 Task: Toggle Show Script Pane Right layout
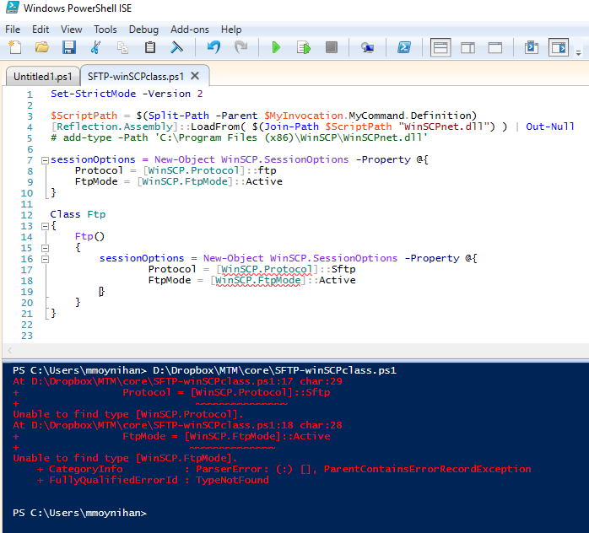(468, 47)
